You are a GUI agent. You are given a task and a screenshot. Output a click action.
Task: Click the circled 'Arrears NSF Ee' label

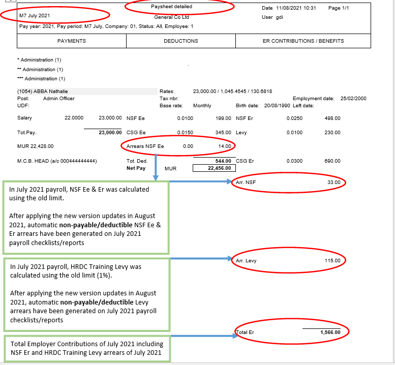pyautogui.click(x=145, y=146)
